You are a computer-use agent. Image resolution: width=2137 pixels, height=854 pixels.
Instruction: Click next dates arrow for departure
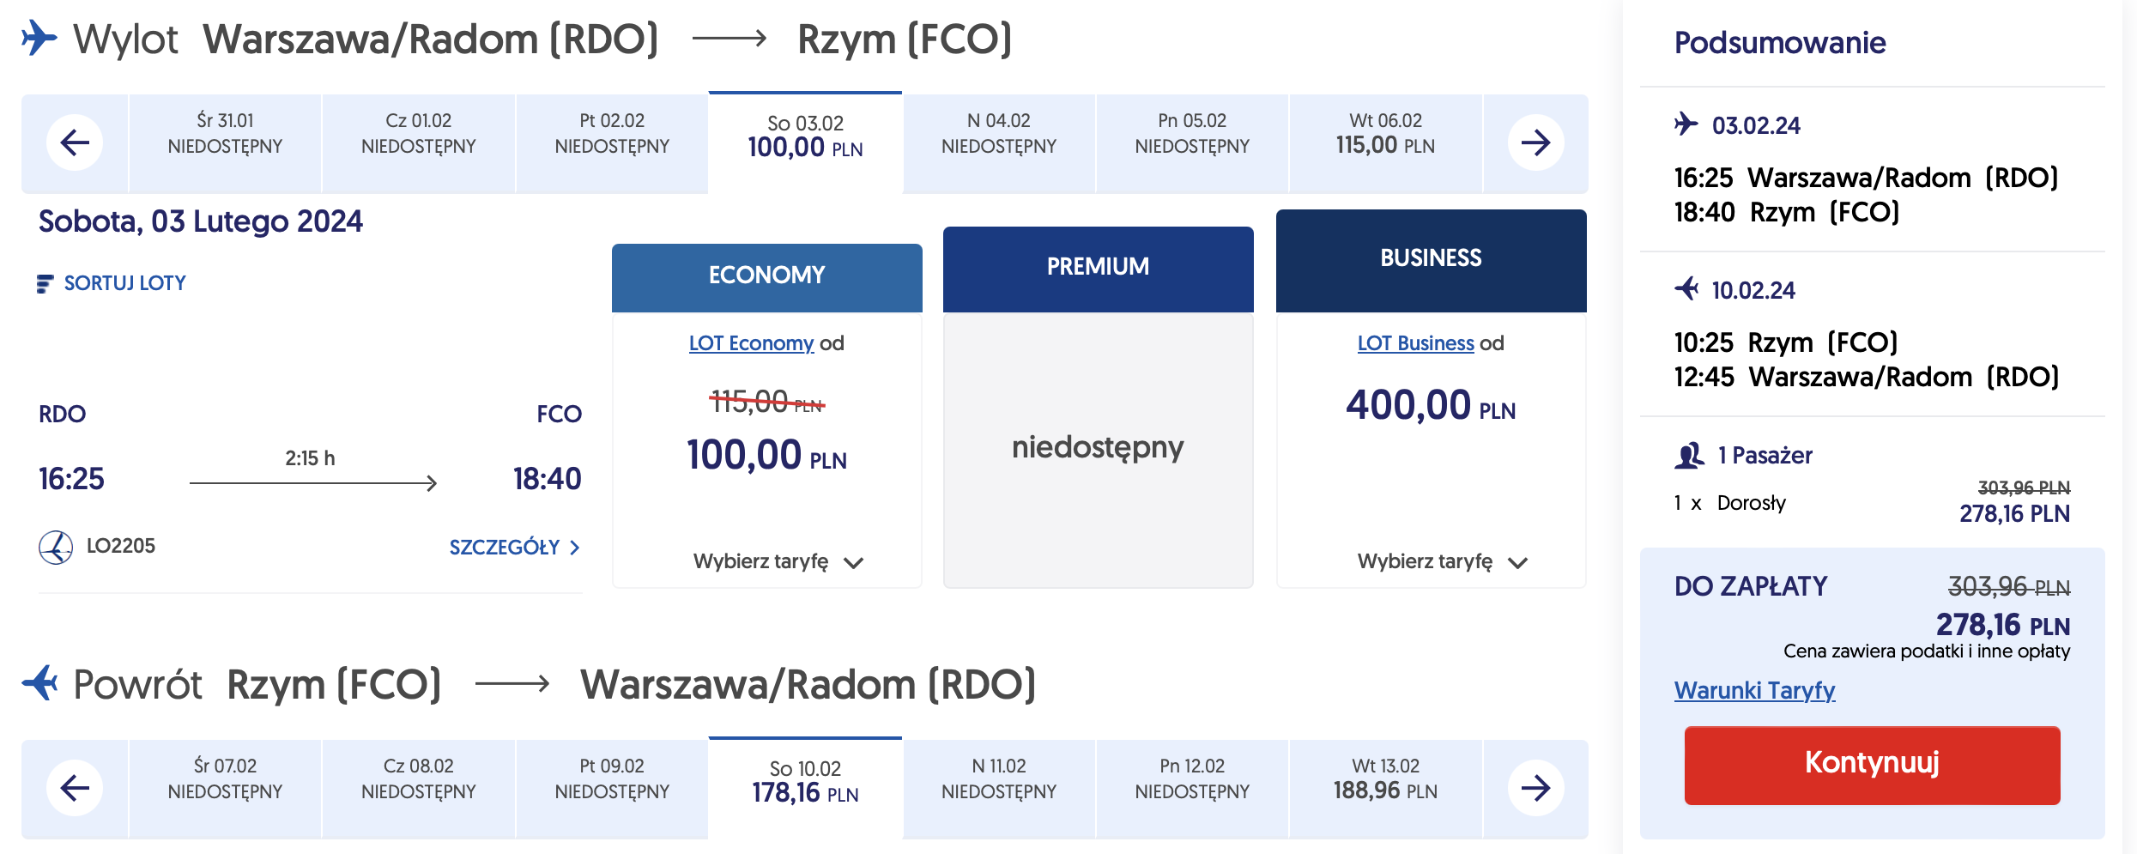tap(1535, 142)
